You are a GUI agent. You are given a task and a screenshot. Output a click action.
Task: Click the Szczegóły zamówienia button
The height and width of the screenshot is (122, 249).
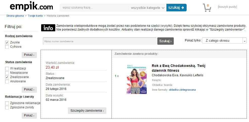click(87, 111)
